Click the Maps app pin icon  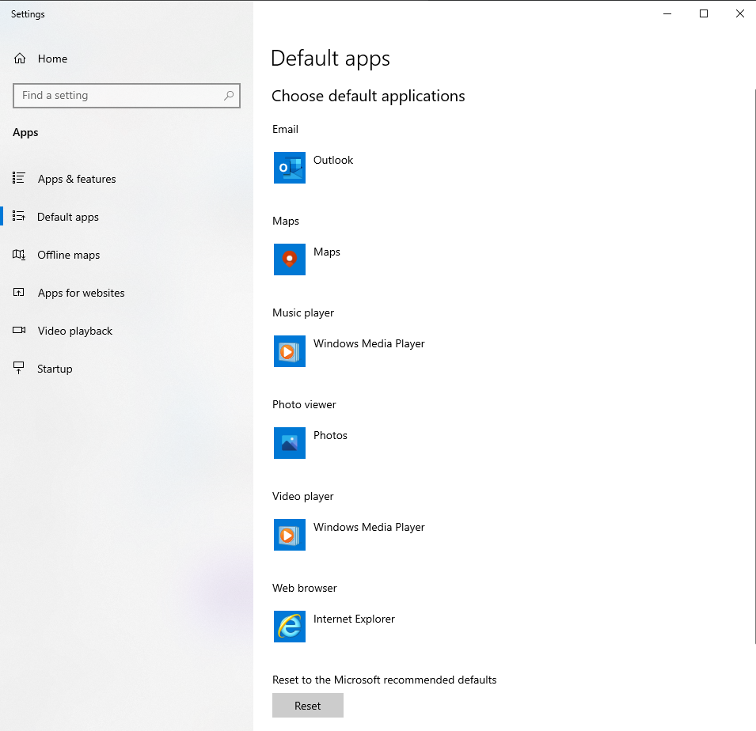pos(289,259)
